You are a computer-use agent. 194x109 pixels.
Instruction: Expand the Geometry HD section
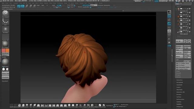click(x=181, y=92)
